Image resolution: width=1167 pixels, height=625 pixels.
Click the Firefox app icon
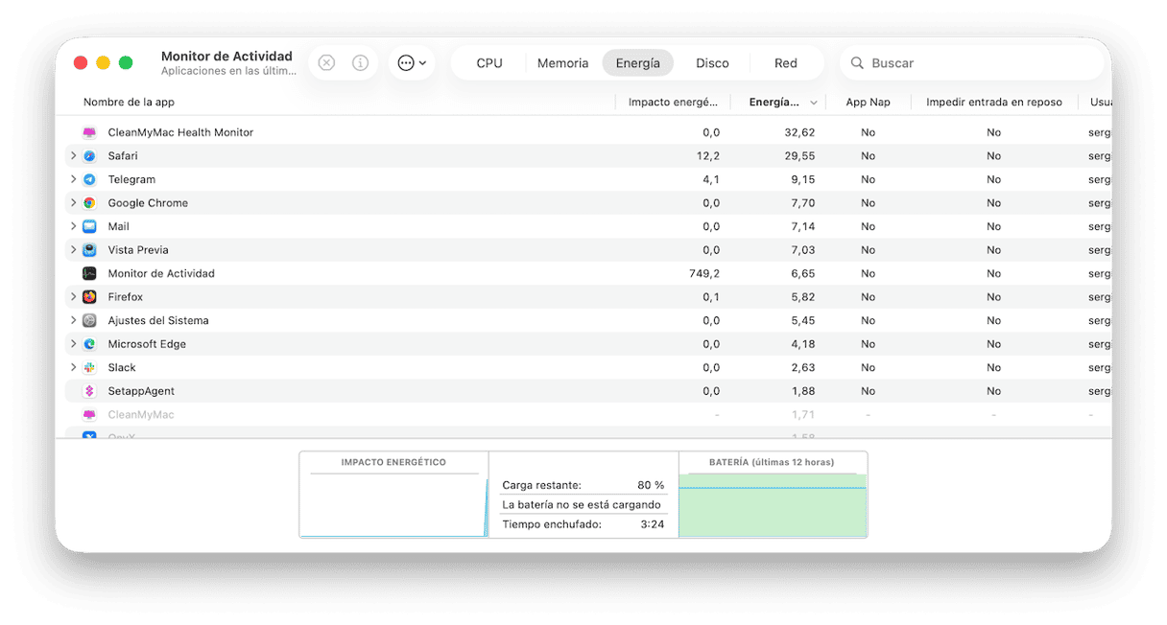tap(89, 297)
